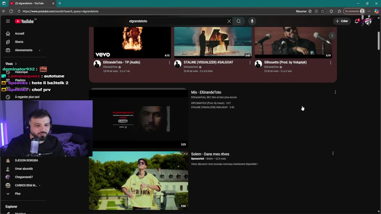Click the browser back arrow

coord(4,11)
